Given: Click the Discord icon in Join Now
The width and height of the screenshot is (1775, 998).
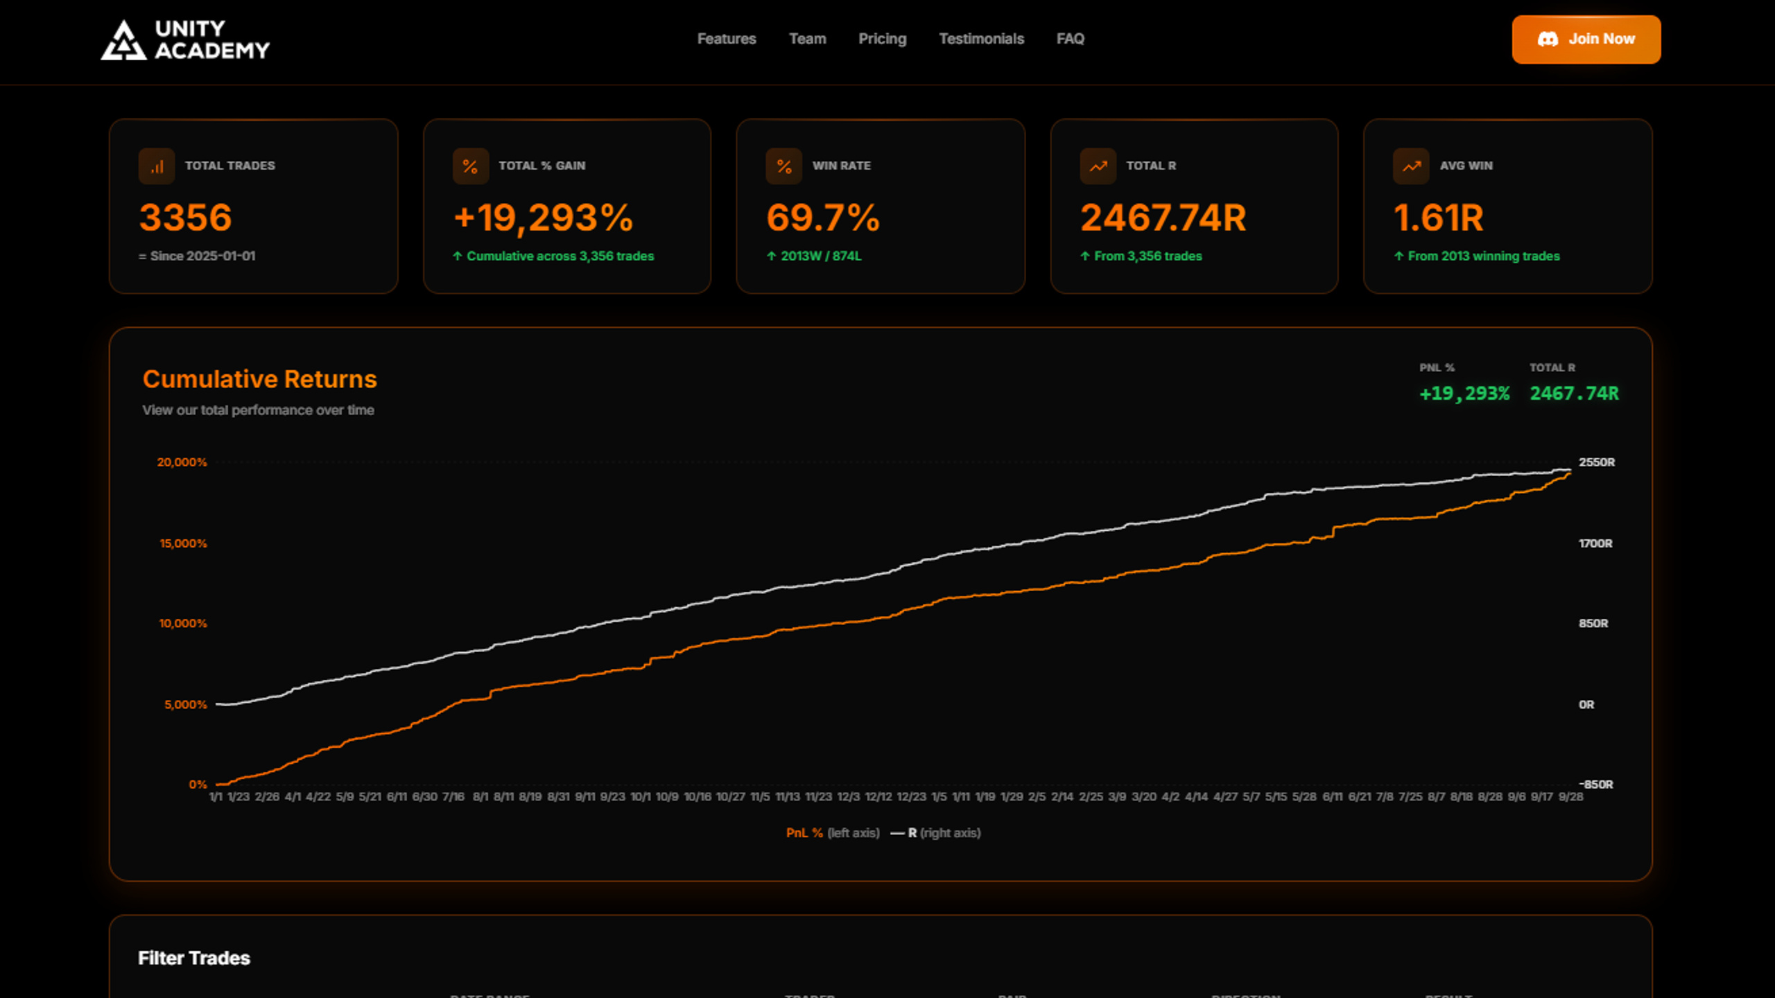Looking at the screenshot, I should point(1548,40).
